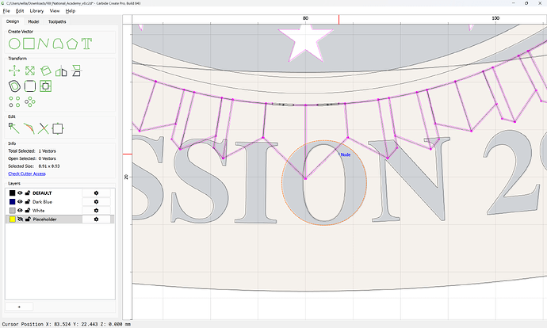Screen dimensions: 547x328
Task: Click the Dark Blue layer color swatch
Action: (12, 202)
